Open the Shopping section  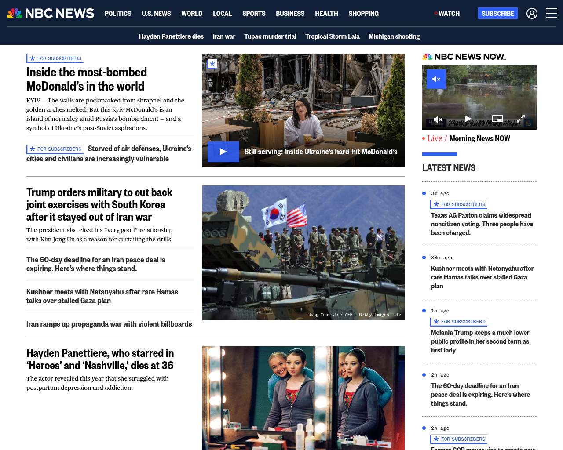click(363, 14)
